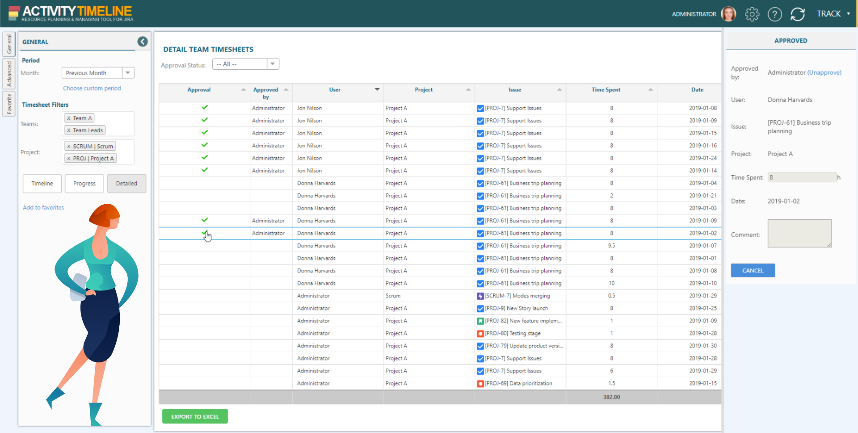
Task: Click approval checkmark for Jon Nilson 2019-01-14
Action: pos(205,170)
